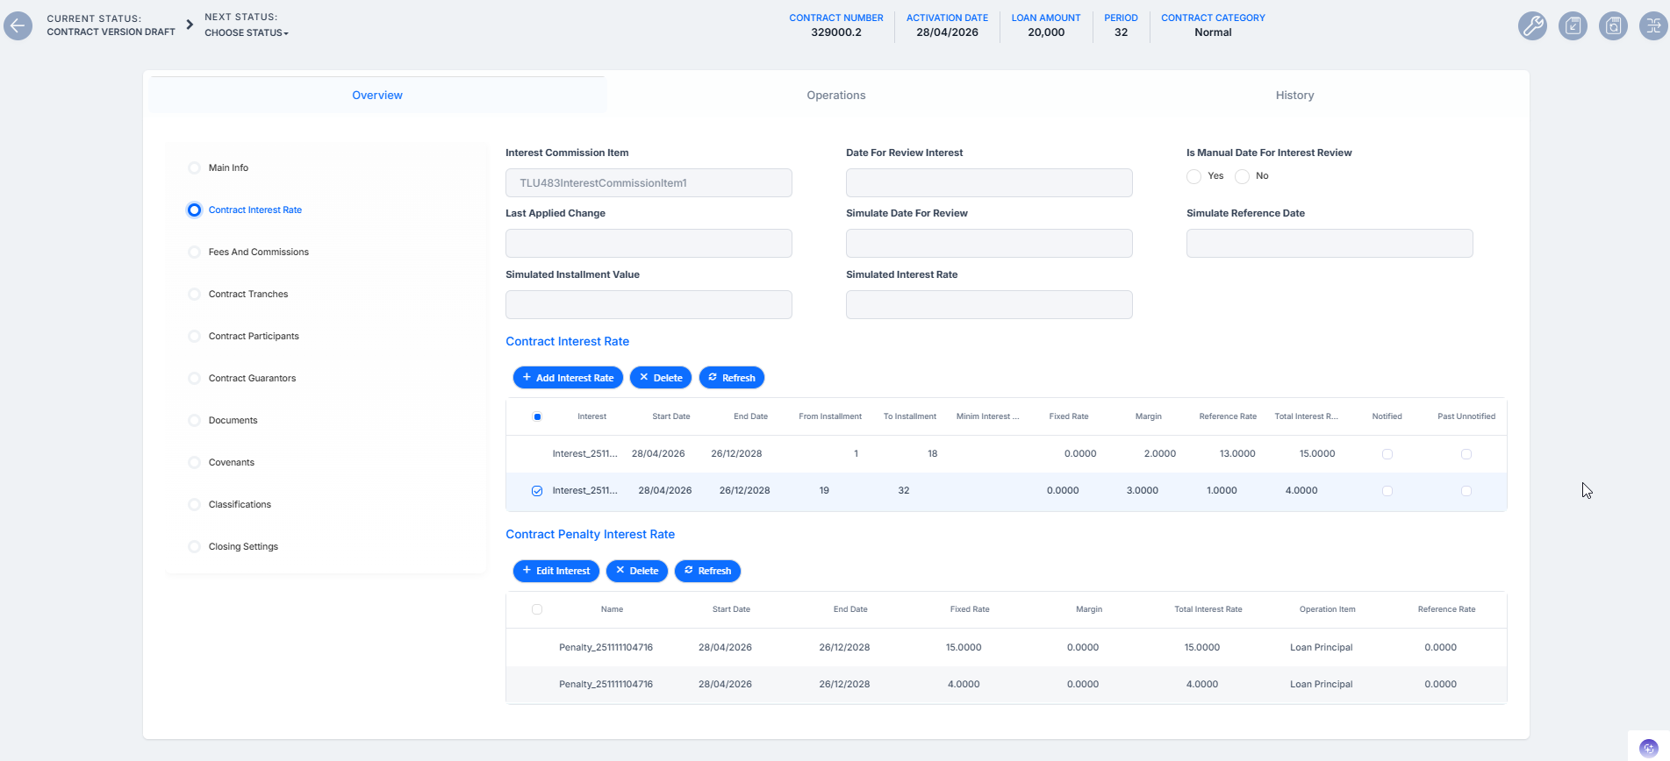Click Edit Interest in penalty section
This screenshot has height=761, width=1670.
(x=556, y=571)
